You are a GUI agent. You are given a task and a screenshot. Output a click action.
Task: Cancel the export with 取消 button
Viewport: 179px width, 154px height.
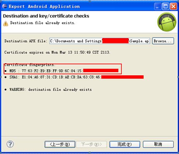158,144
